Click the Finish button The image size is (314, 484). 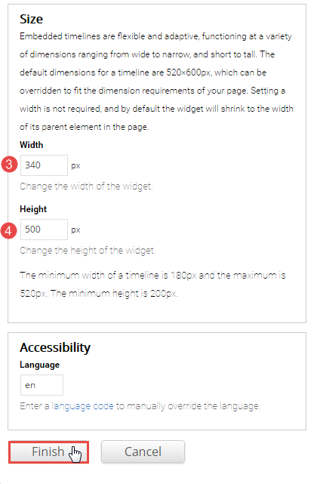[48, 452]
